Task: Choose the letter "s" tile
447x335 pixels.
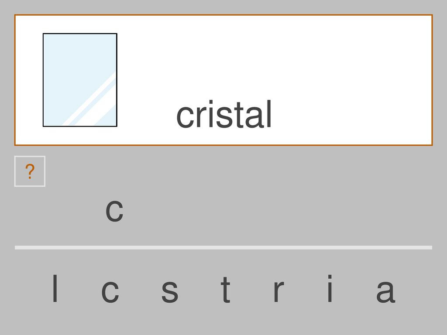Action: (x=170, y=292)
